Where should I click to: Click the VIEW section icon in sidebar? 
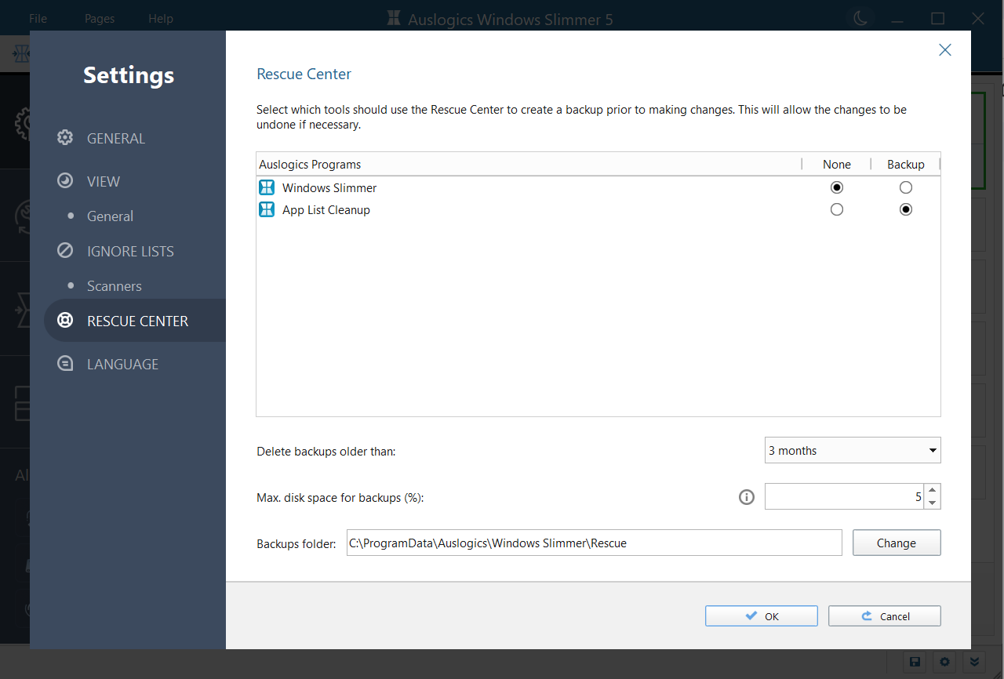65,181
